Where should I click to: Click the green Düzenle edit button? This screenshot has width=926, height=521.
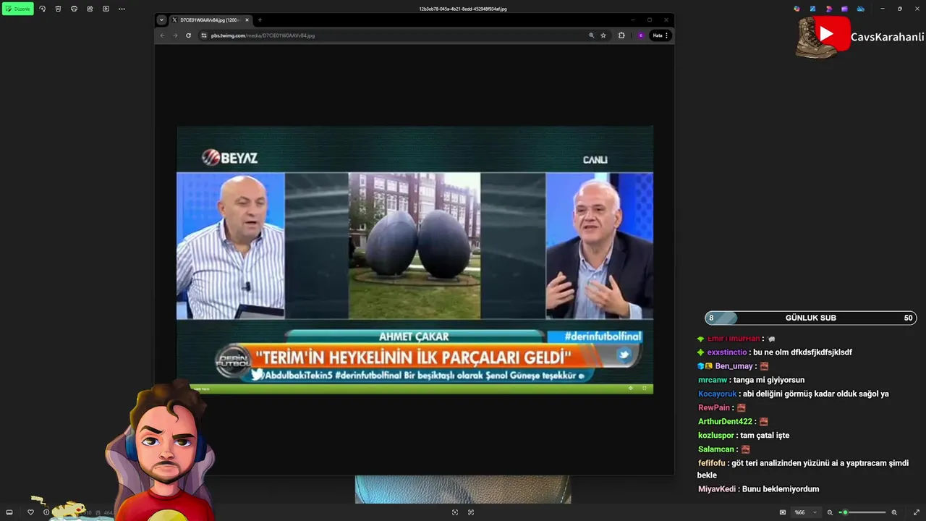[x=17, y=9]
